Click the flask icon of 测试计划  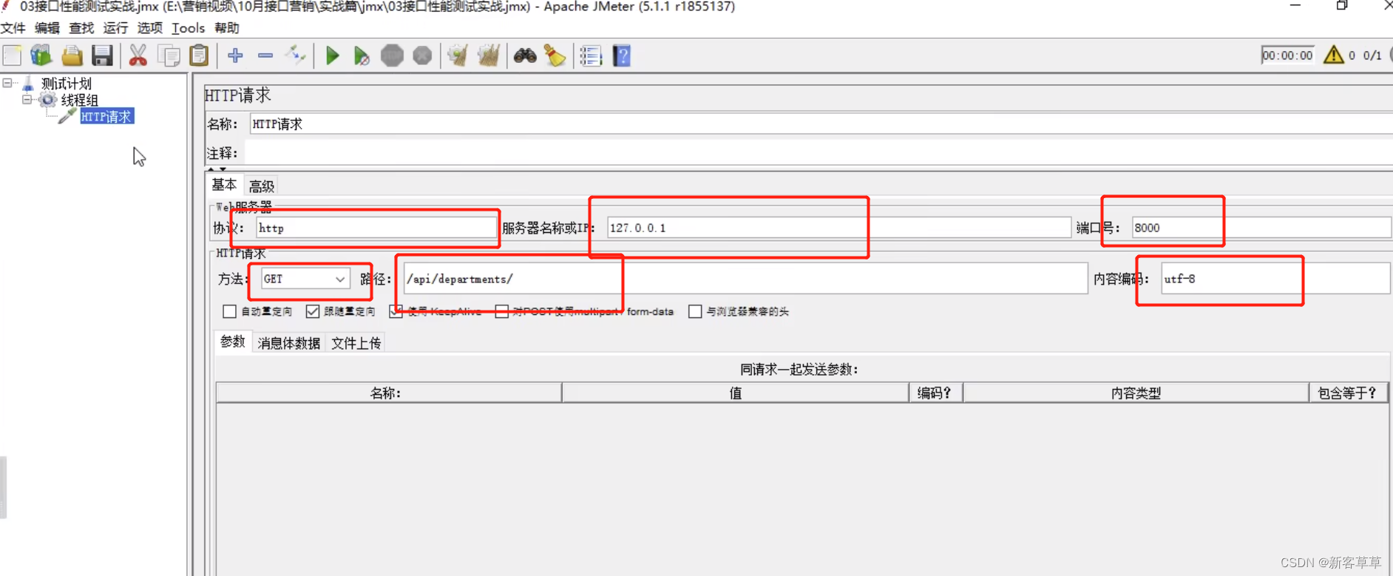[x=27, y=83]
